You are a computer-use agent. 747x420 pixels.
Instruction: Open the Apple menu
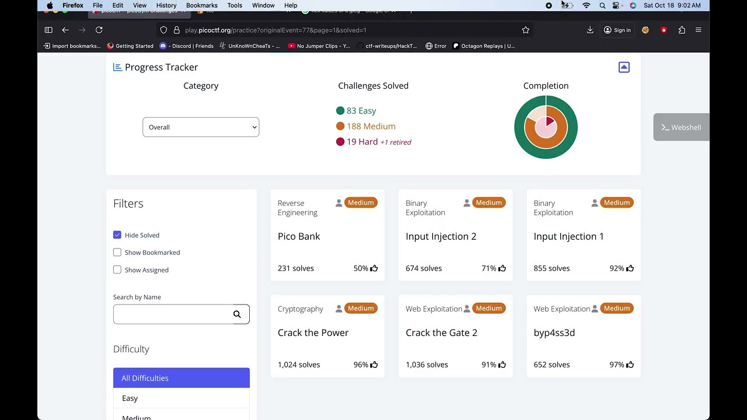(x=50, y=5)
